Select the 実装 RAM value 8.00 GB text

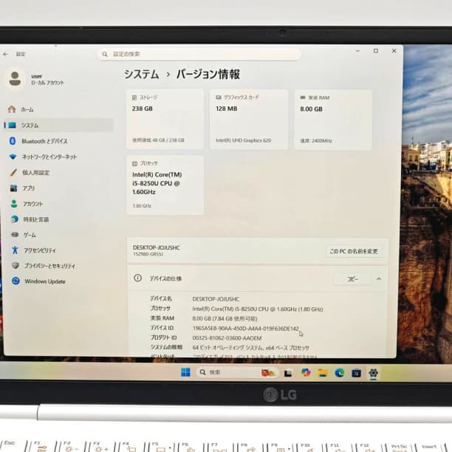225,318
